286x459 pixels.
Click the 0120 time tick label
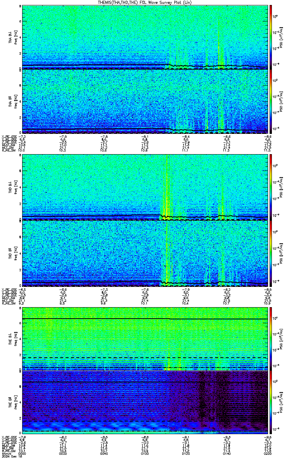[x=186, y=453]
